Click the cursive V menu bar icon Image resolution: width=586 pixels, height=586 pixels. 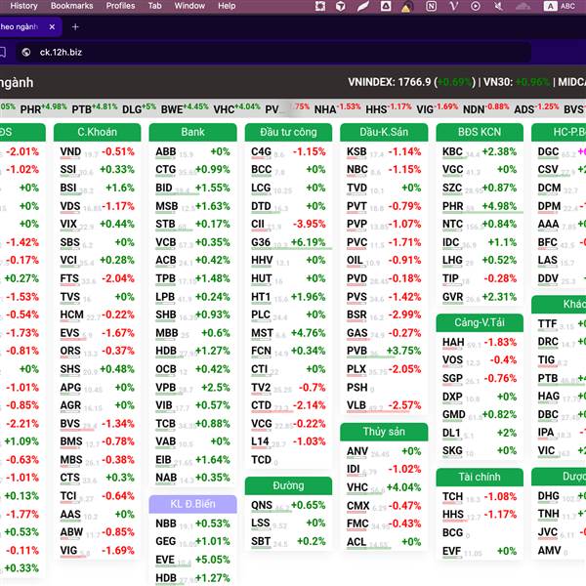point(453,6)
